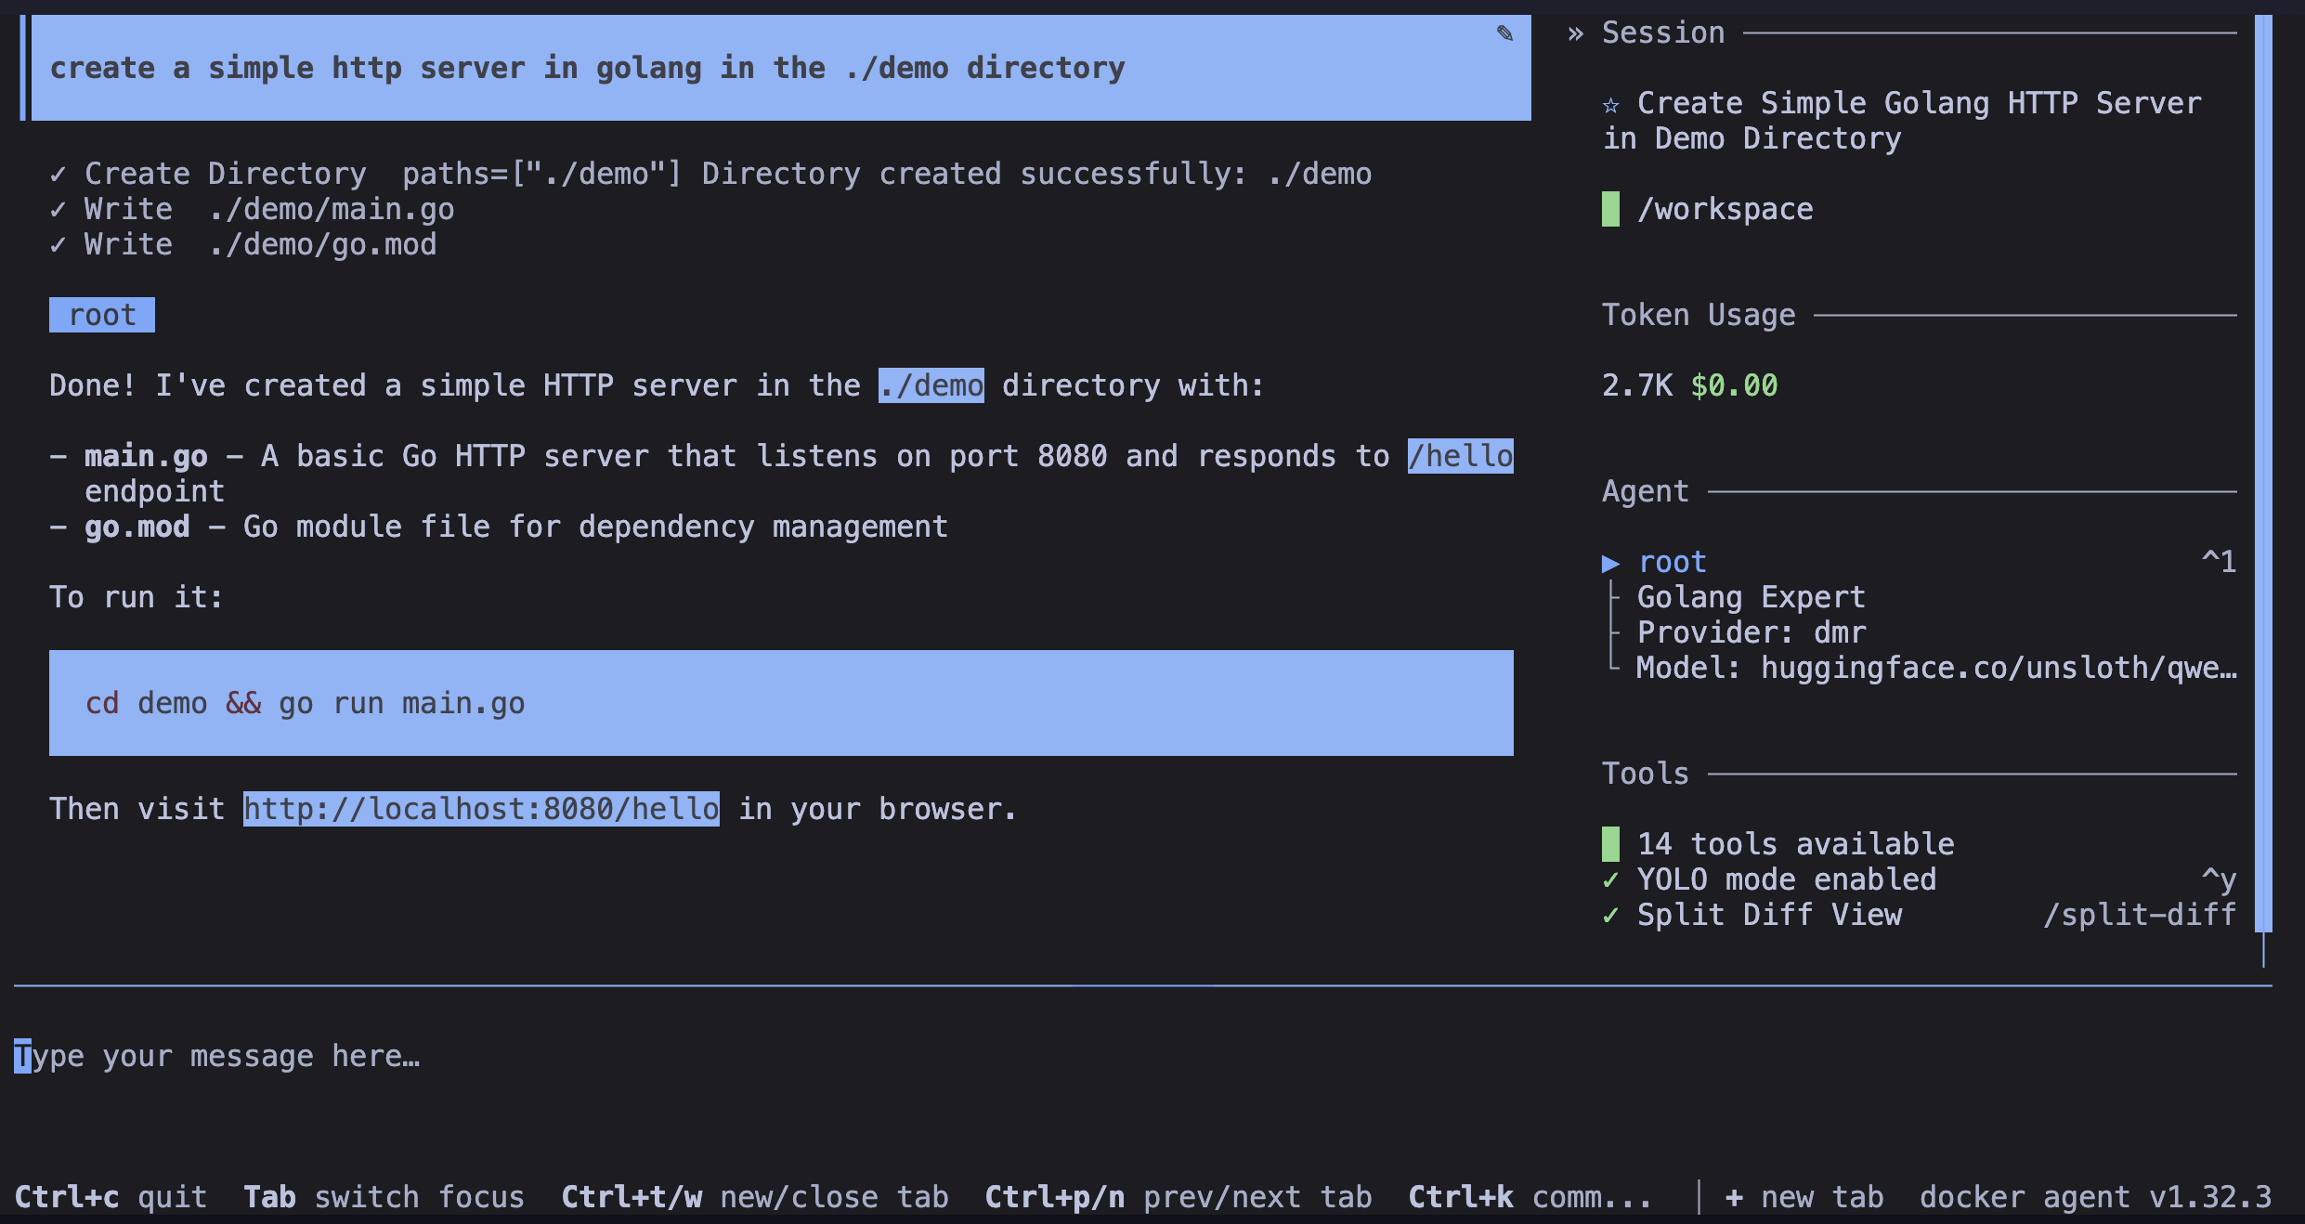
Task: Click the root agent badge label
Action: point(102,315)
